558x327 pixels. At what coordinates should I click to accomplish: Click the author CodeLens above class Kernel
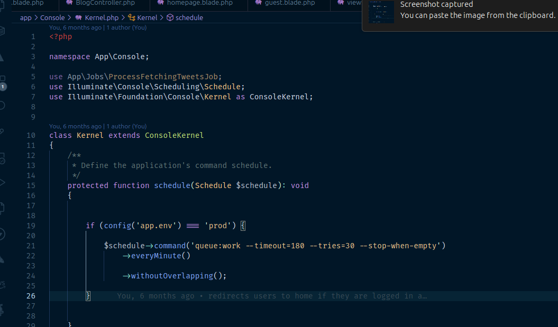97,126
